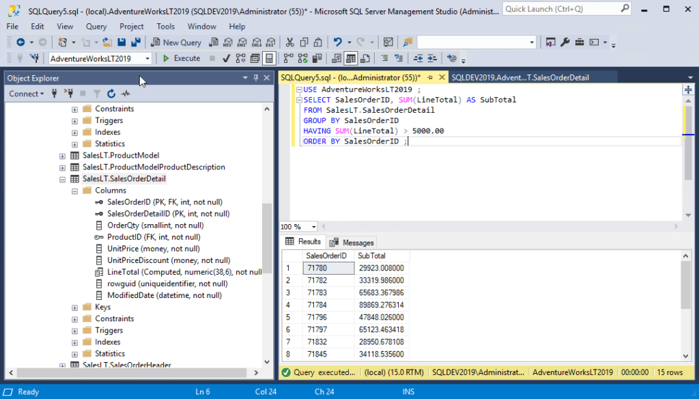699x399 pixels.
Task: Click the MDX query icon
Action: [228, 42]
